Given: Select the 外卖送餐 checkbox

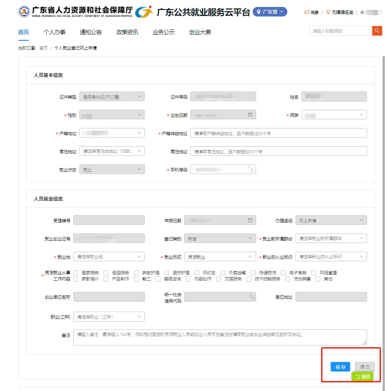Looking at the screenshot, I should tap(223, 273).
